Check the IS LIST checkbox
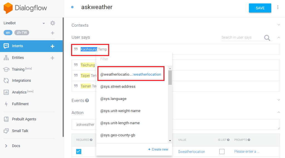The width and height of the screenshot is (285, 158). tap(222, 151)
